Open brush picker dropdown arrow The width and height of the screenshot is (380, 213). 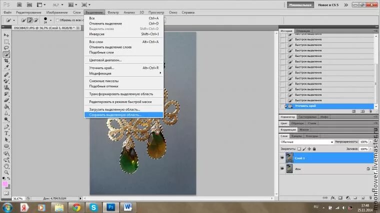(x=50, y=20)
